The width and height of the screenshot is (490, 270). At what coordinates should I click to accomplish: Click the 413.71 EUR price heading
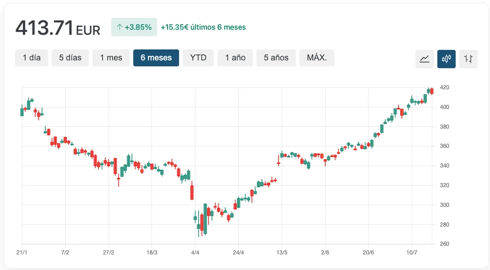tap(58, 28)
